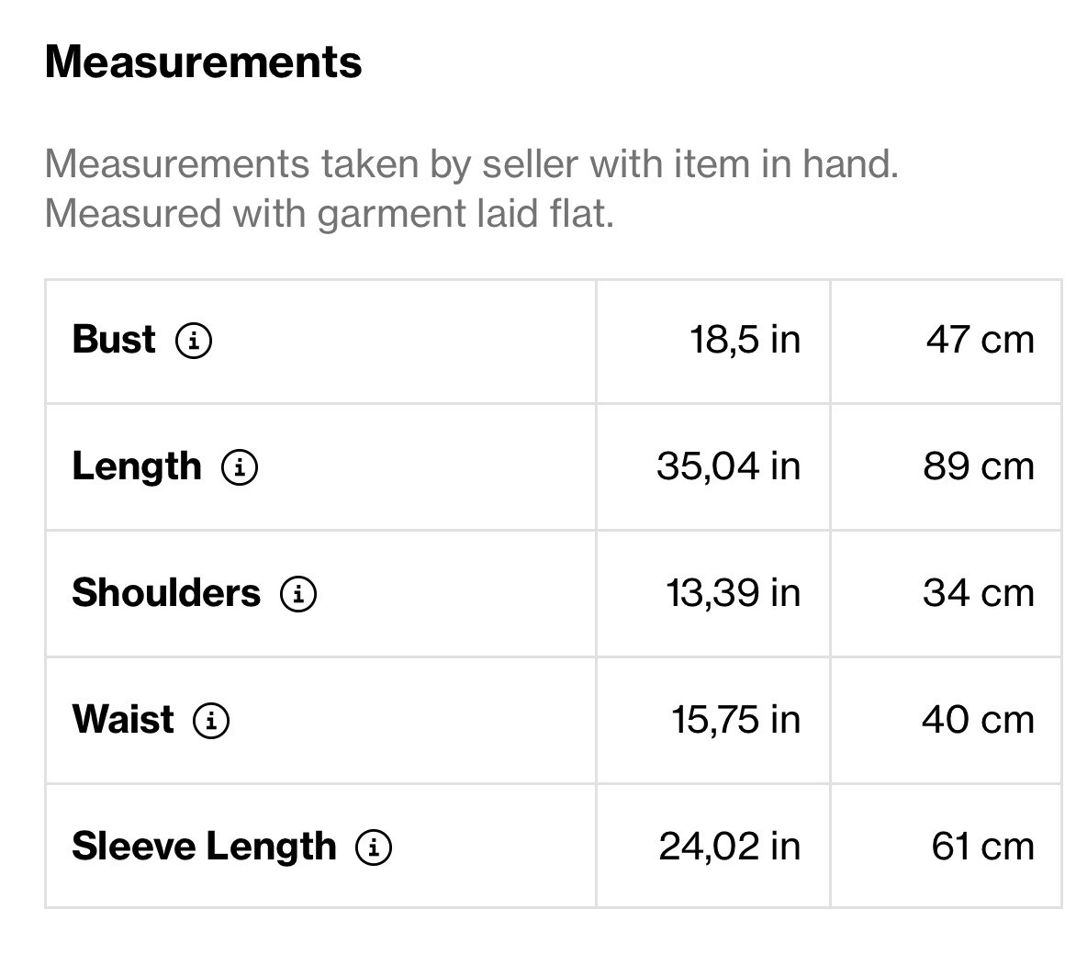Click the 'Measured with garment laid flat' text

pyautogui.click(x=329, y=214)
